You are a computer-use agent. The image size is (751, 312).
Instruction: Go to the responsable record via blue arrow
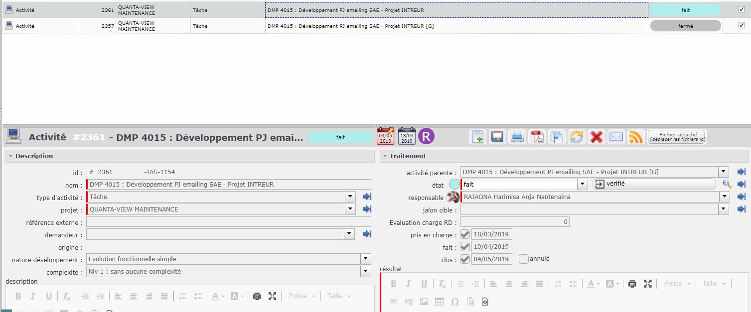pyautogui.click(x=741, y=197)
